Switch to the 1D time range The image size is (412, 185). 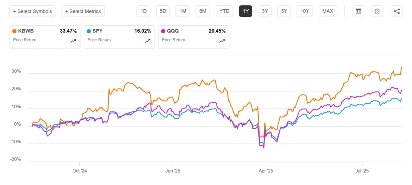143,11
